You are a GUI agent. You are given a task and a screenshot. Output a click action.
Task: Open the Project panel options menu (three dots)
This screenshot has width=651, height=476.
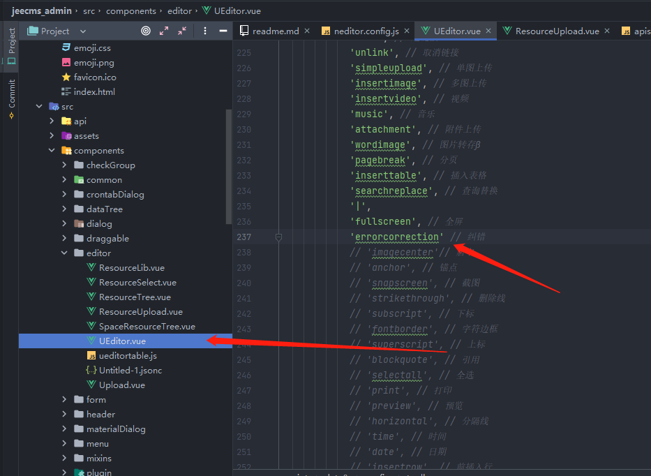205,31
